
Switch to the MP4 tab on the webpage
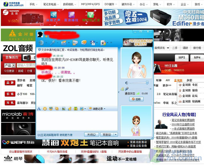click(197, 57)
